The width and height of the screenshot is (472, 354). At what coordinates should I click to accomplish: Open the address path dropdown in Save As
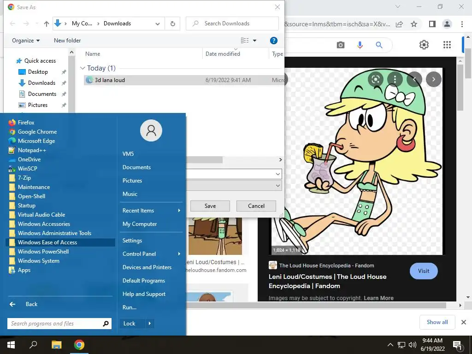(x=158, y=24)
